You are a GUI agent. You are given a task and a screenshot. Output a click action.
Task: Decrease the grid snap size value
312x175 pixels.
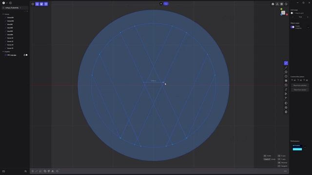pyautogui.click(x=292, y=17)
